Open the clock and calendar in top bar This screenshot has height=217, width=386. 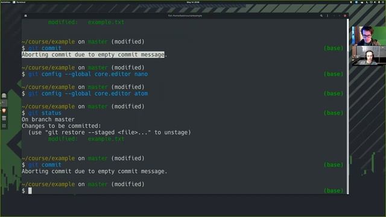[x=193, y=2]
